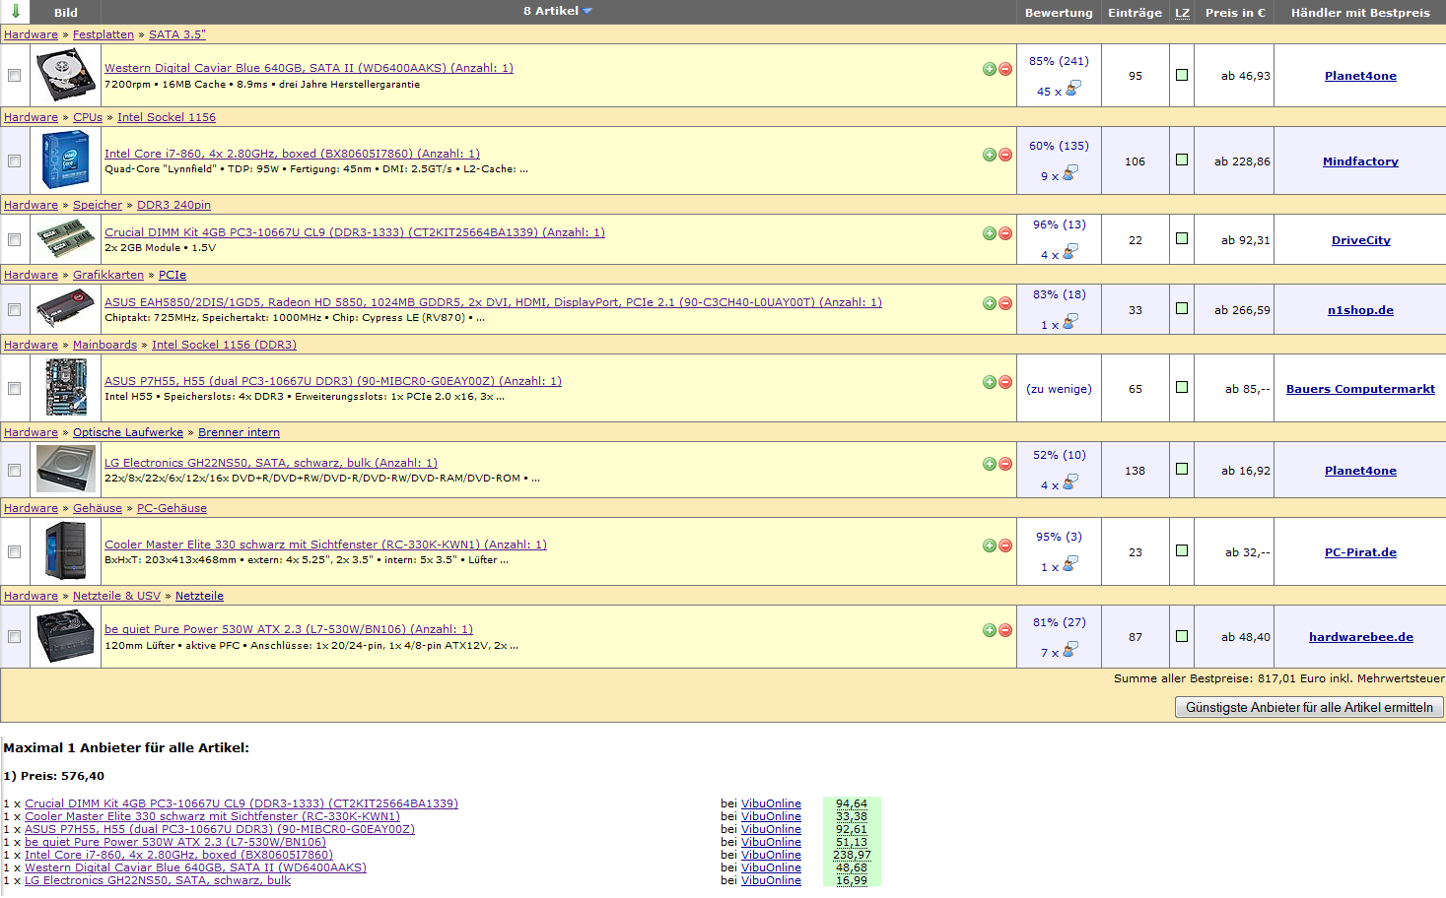Open the 8 Artikel sort dropdown arrow
This screenshot has height=898, width=1446.
(x=587, y=11)
